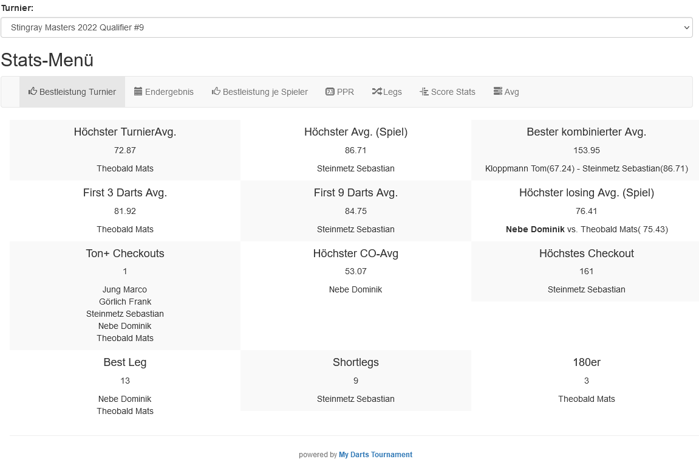Click the align icon beside Score Stats

(x=424, y=92)
